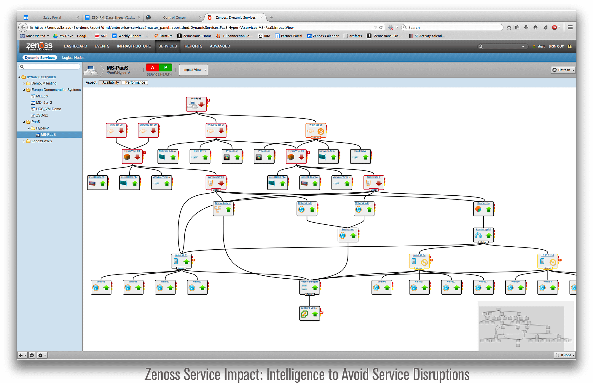Select the sungard-vce node
The image size is (593, 383).
click(x=310, y=313)
